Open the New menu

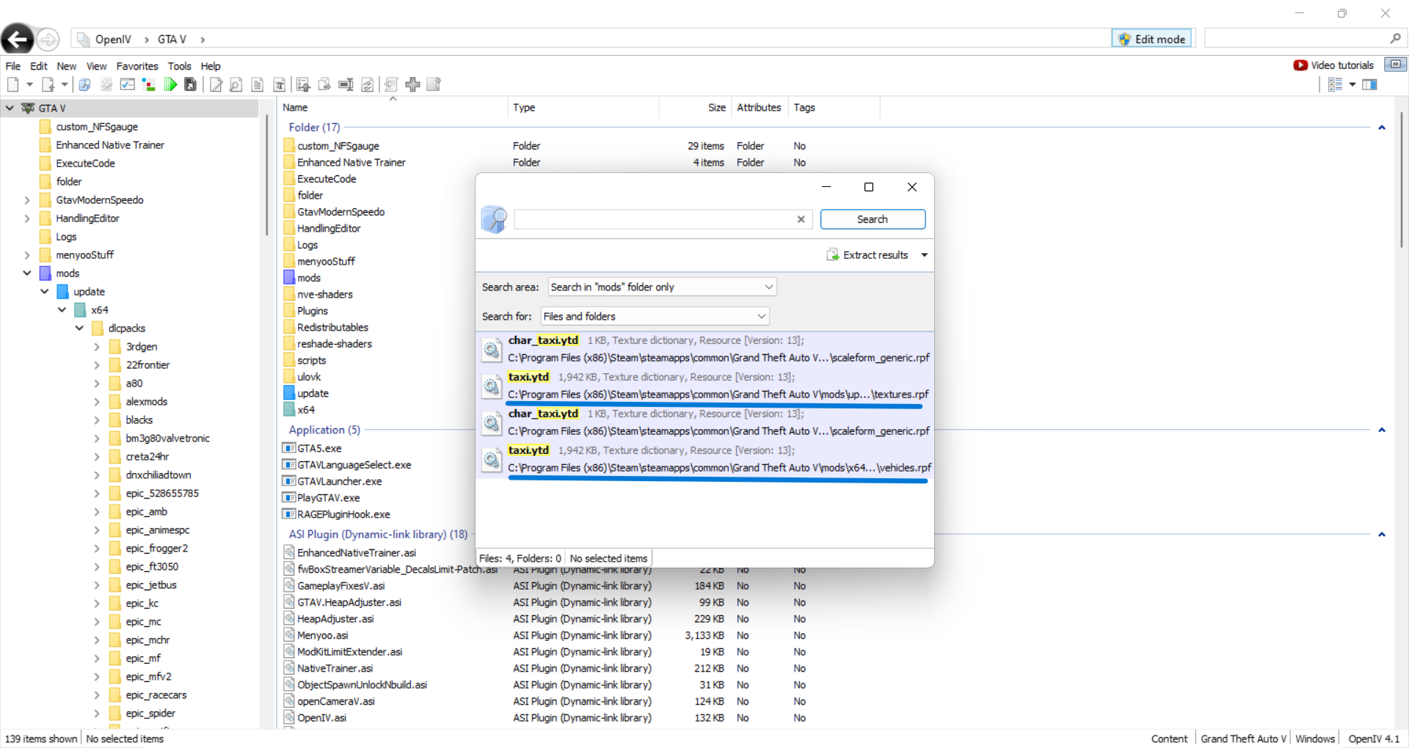tap(67, 66)
